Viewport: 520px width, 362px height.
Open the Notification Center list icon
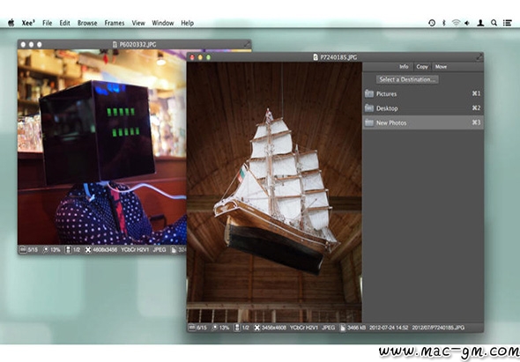(x=507, y=23)
